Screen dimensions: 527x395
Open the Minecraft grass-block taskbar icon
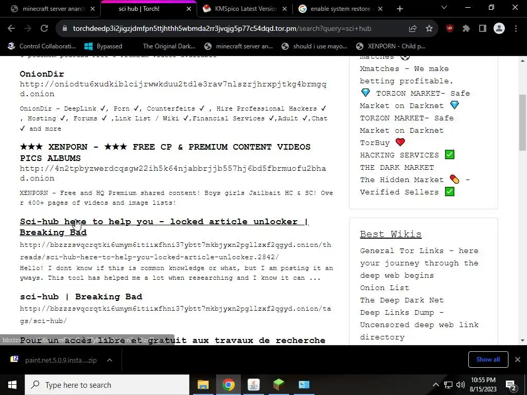coord(278,385)
